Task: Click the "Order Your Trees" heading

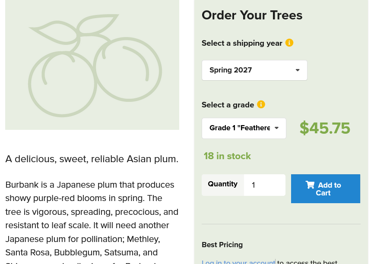Action: tap(252, 15)
